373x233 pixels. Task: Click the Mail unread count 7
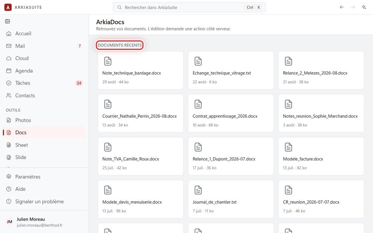pos(80,46)
